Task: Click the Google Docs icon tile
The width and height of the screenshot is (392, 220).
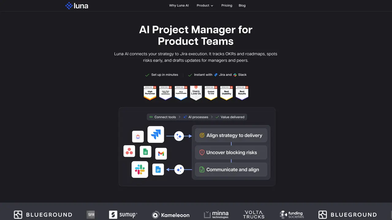Action: coord(158,170)
